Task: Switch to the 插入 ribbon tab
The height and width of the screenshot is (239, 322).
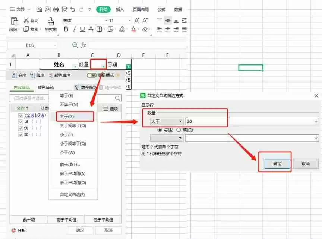Action: [119, 10]
